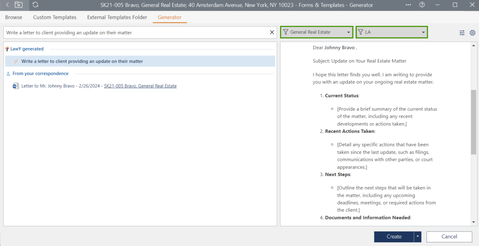The image size is (479, 246).
Task: Click the Word document icon beside letter
Action: pos(16,86)
